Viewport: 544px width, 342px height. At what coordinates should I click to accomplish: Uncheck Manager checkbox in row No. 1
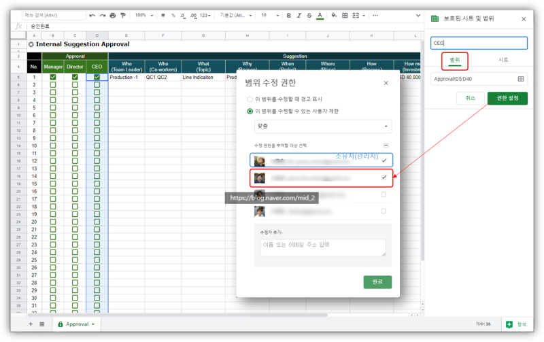[x=53, y=77]
